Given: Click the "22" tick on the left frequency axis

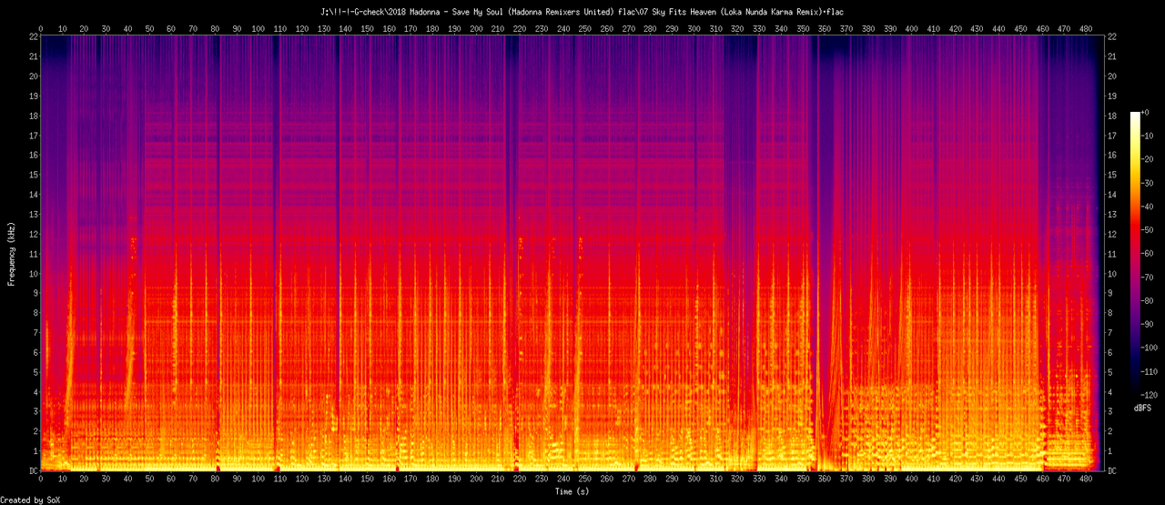Looking at the screenshot, I should [32, 35].
